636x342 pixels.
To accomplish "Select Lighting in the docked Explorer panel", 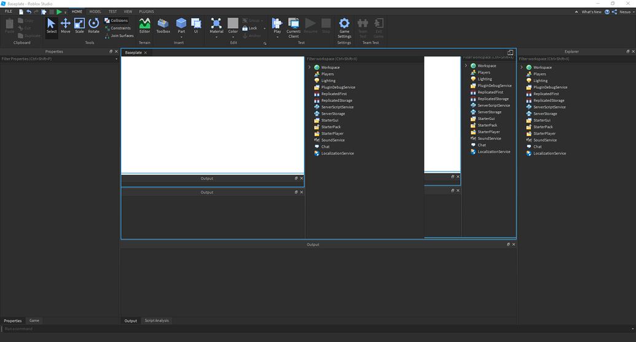I will click(540, 80).
